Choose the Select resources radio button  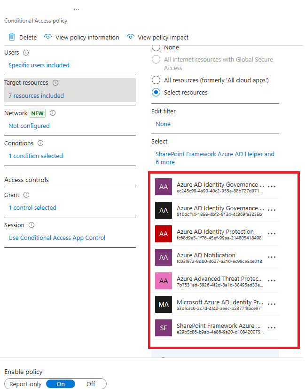click(156, 92)
